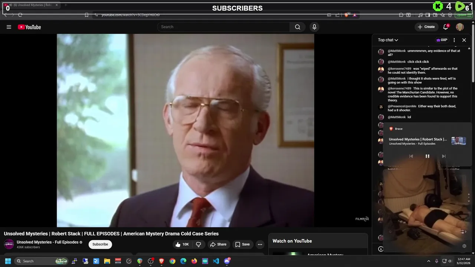Open the Windows Start menu
This screenshot has height=267, width=475.
8,261
